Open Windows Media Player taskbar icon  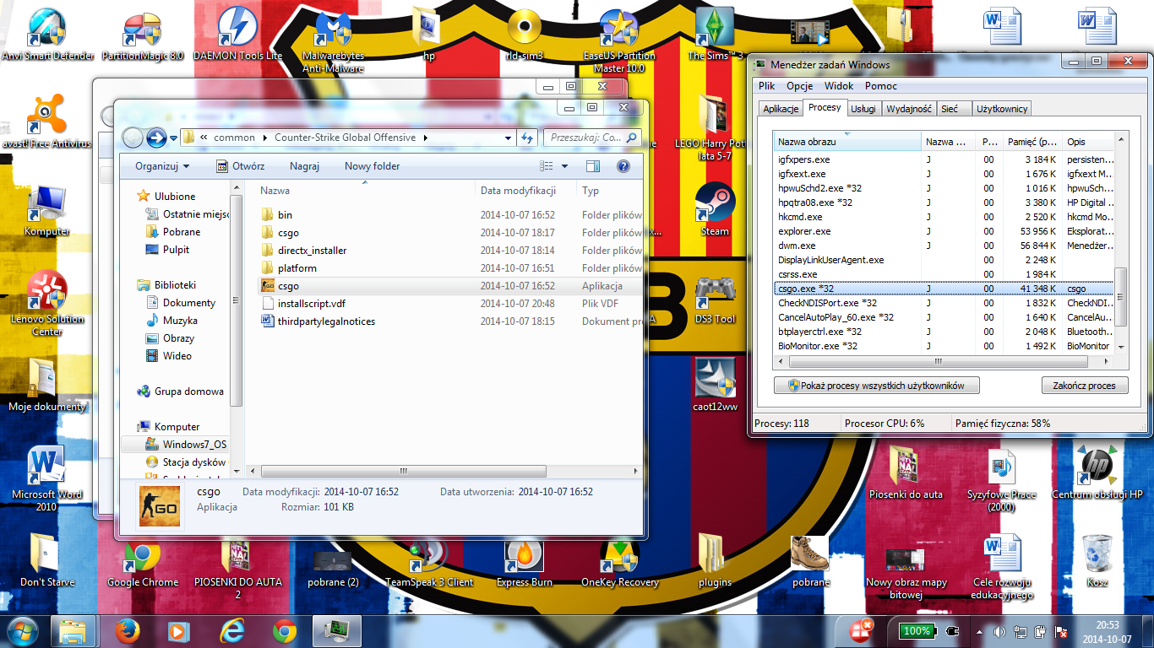[x=178, y=631]
